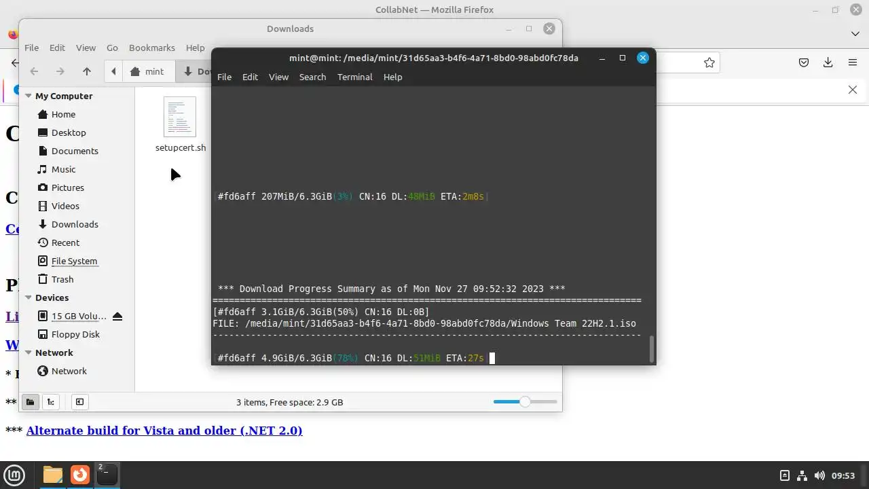
Task: Bookmark the page with Firefox's star icon
Action: pos(709,62)
